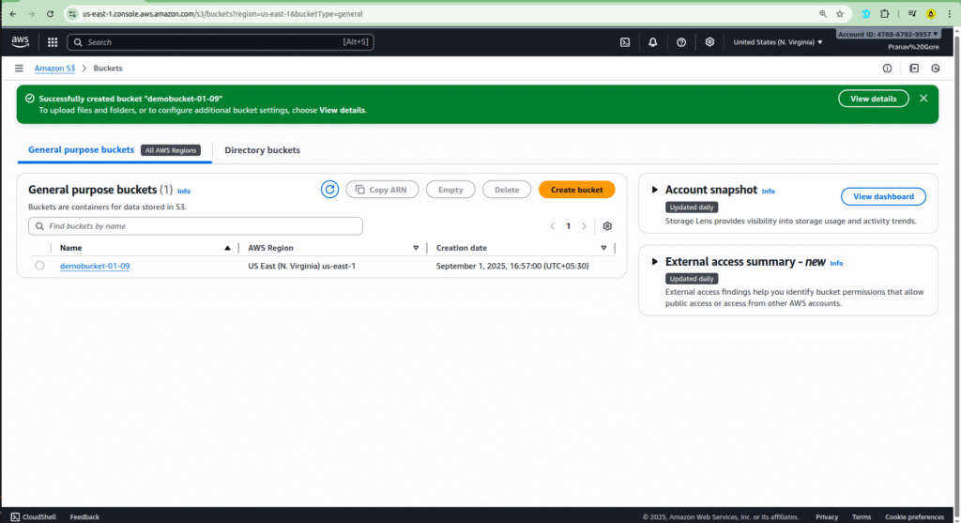Launch CloudShell from top navigation icon
961x523 pixels.
[x=624, y=42]
